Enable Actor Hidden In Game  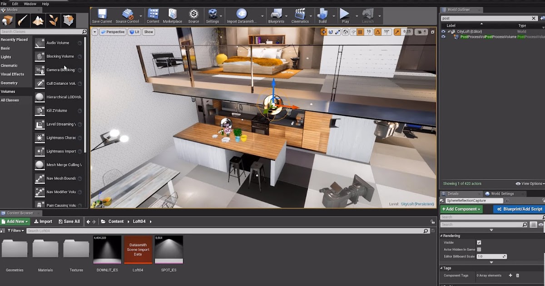coord(479,249)
